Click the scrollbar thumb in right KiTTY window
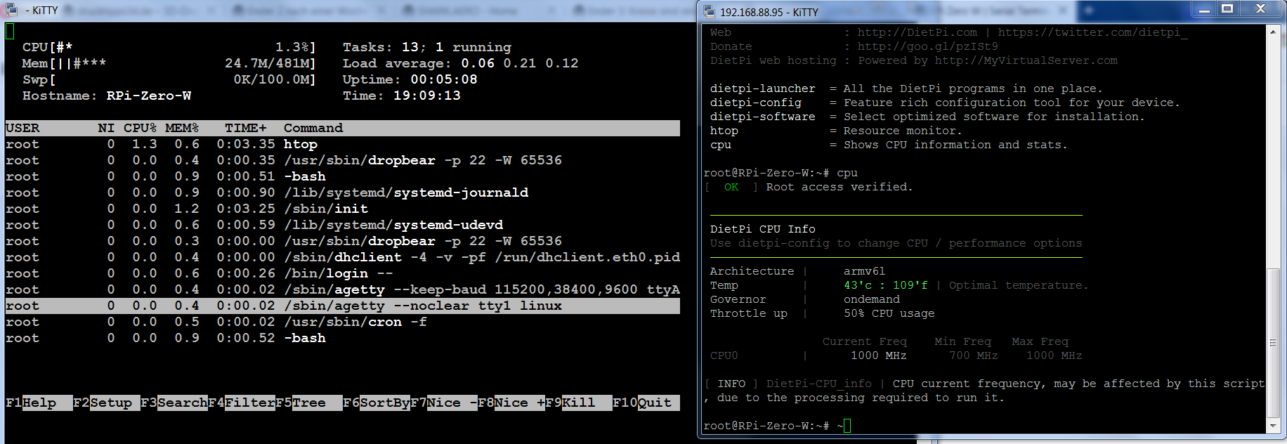 [1272, 343]
